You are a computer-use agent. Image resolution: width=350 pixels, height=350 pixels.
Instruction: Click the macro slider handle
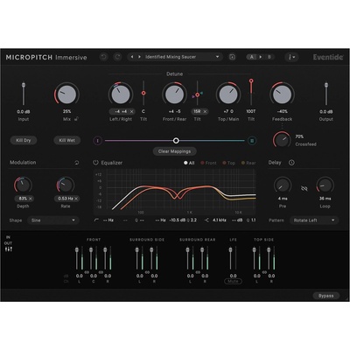(176, 141)
